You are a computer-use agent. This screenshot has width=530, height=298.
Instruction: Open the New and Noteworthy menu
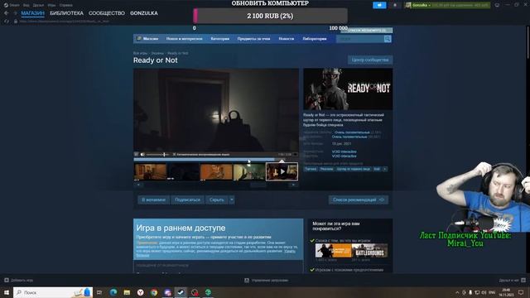click(184, 39)
